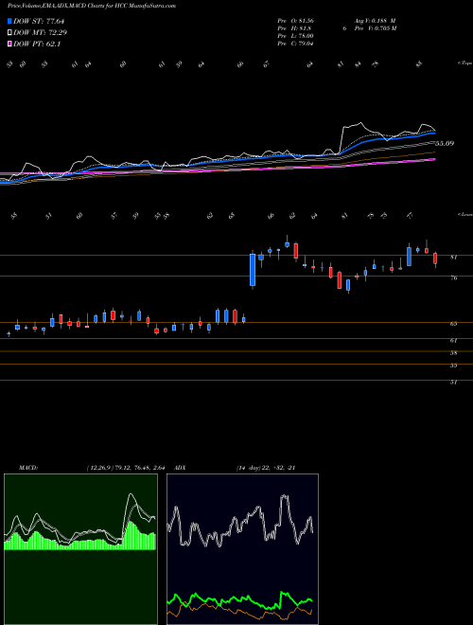Click the last red candlestick on the right
This screenshot has width=473, height=625.
[435, 259]
